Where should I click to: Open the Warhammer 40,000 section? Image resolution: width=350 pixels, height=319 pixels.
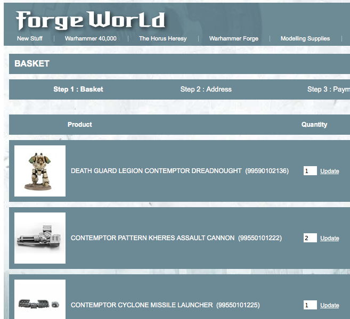click(x=91, y=38)
